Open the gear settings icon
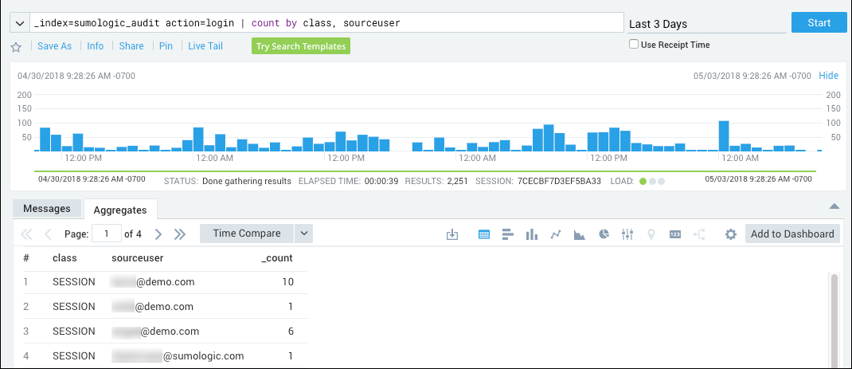Viewport: 852px width, 369px height. (x=730, y=234)
